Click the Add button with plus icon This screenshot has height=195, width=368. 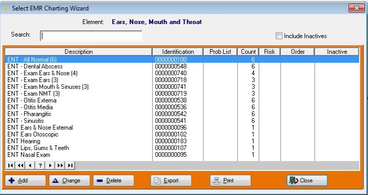pos(25,181)
